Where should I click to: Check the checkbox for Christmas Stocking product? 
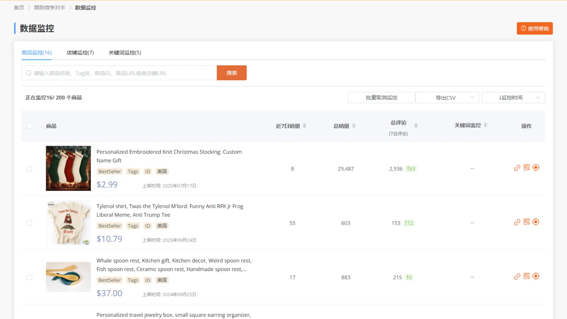point(30,168)
